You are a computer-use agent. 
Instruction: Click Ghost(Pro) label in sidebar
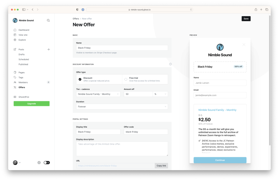pos(24,97)
